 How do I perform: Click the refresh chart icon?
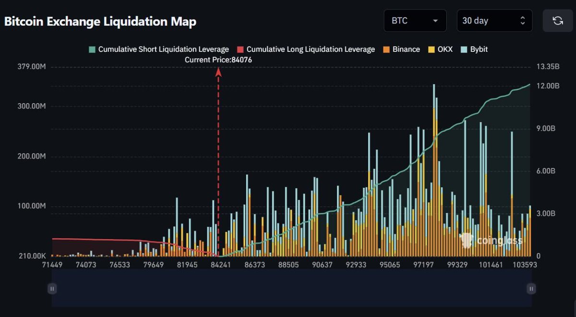557,21
